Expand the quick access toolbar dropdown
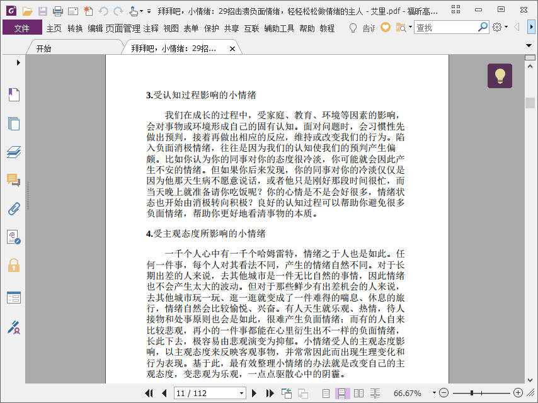The height and width of the screenshot is (403, 538). [149, 11]
